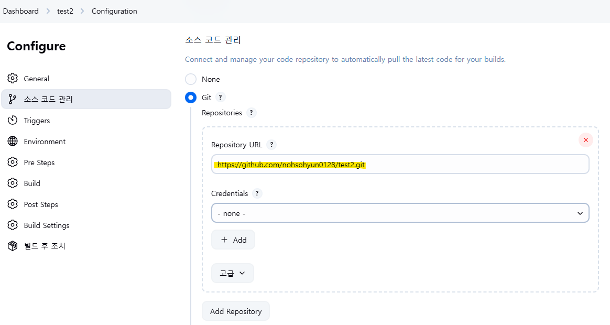Click the Add credentials button
Image resolution: width=610 pixels, height=325 pixels.
[x=233, y=240]
